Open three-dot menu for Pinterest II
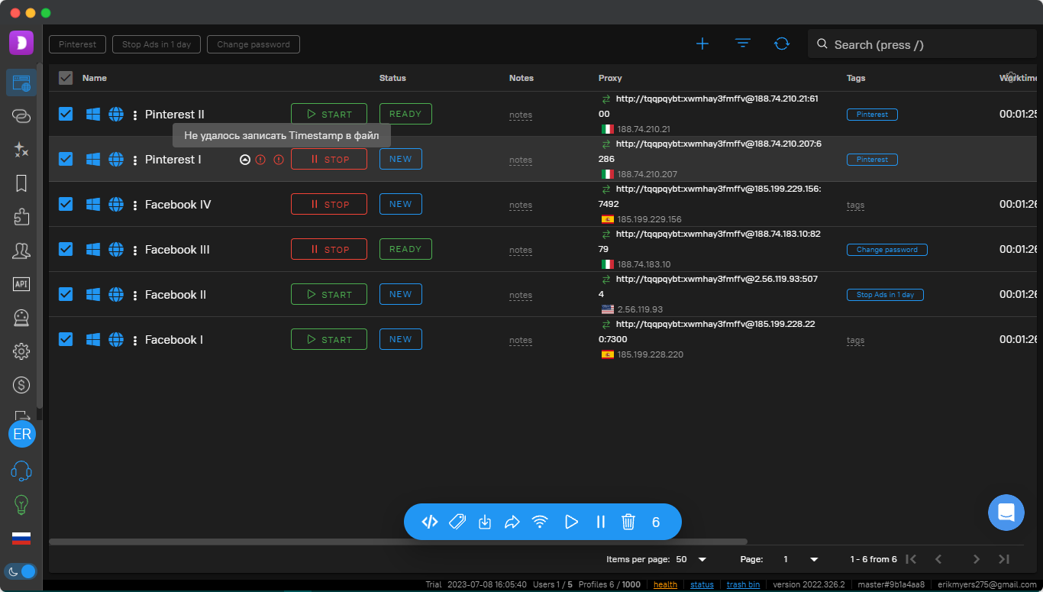 coord(135,115)
